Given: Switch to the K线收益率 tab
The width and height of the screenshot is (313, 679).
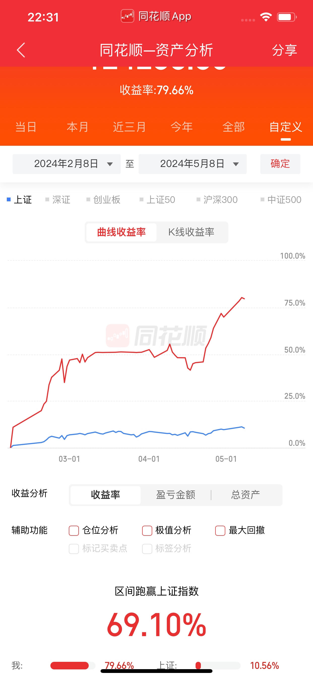Looking at the screenshot, I should click(191, 232).
